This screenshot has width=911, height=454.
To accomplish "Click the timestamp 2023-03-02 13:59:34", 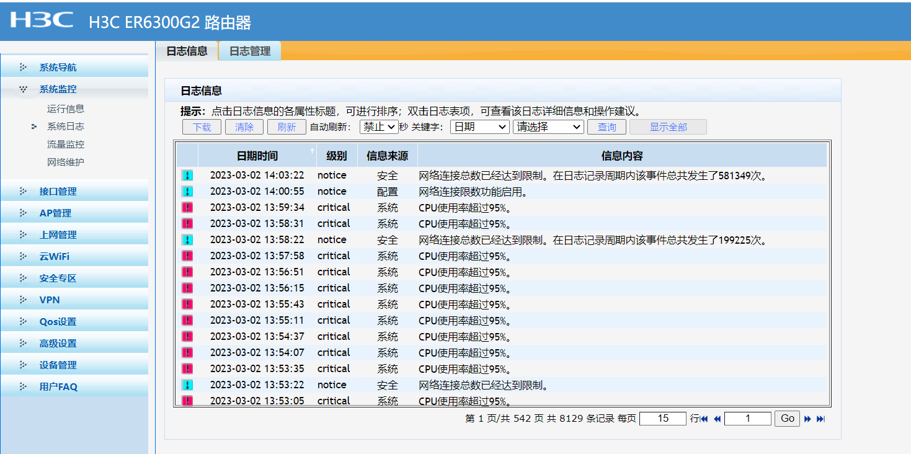I will (257, 208).
